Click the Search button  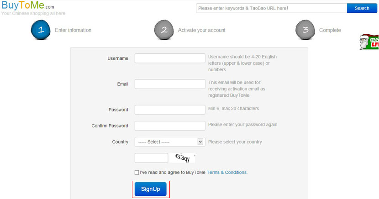point(362,8)
